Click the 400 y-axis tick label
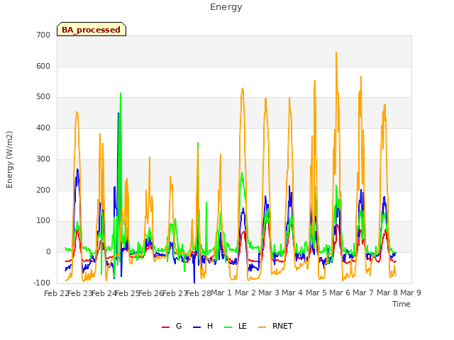Image resolution: width=454 pixels, height=340 pixels. coord(43,127)
